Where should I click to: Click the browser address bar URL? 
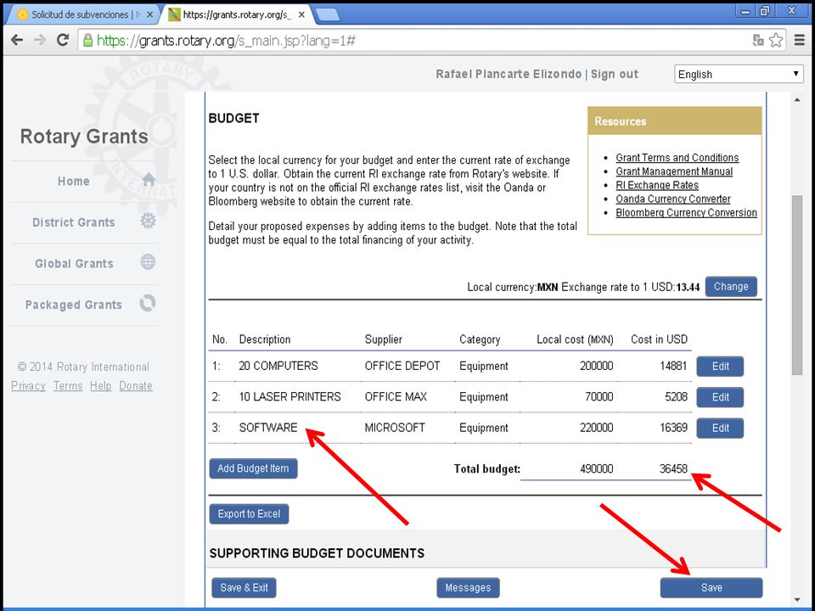[227, 41]
